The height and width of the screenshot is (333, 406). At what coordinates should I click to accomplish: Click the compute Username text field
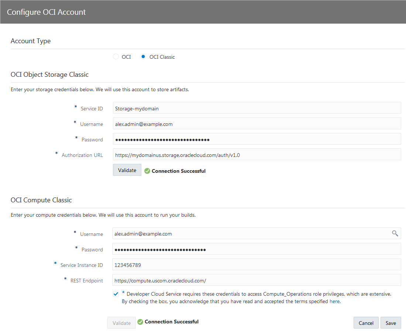251,234
